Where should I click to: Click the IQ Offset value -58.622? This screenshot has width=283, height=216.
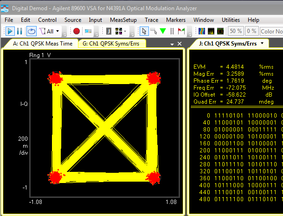pos(236,95)
